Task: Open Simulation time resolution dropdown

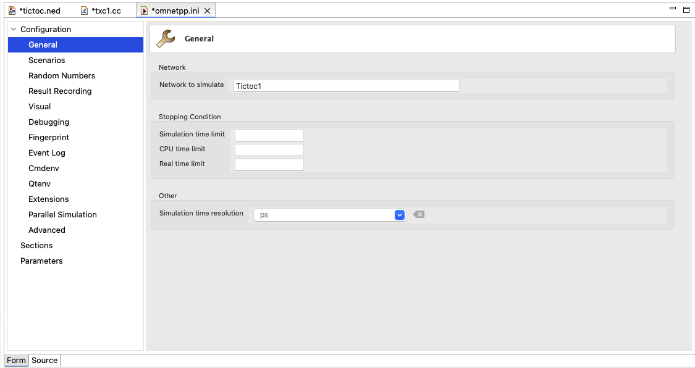Action: coord(399,215)
